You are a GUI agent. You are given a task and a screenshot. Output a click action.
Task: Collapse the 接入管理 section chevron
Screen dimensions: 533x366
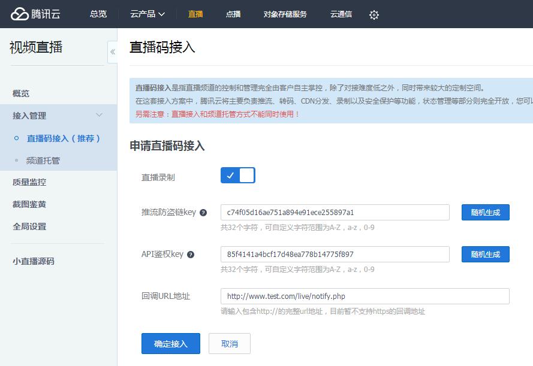pyautogui.click(x=100, y=115)
